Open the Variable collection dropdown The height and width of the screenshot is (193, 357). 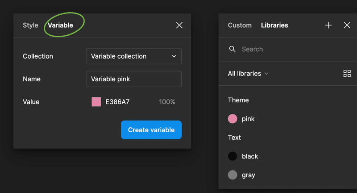(x=134, y=56)
